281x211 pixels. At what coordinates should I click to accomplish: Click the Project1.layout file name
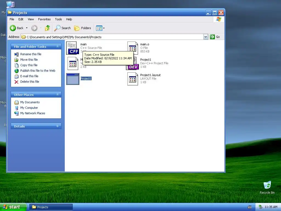coord(150,75)
